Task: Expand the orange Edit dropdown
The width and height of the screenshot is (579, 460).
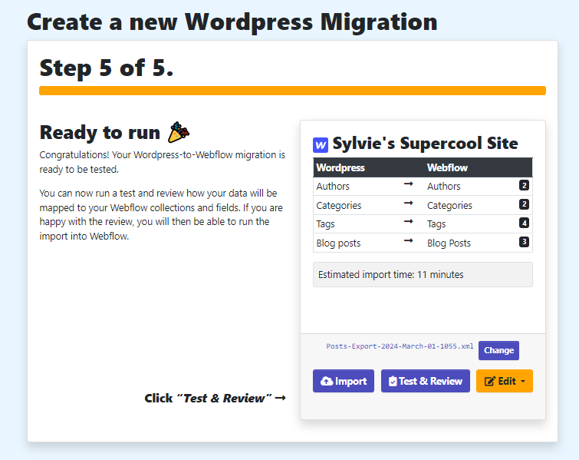Action: click(505, 381)
